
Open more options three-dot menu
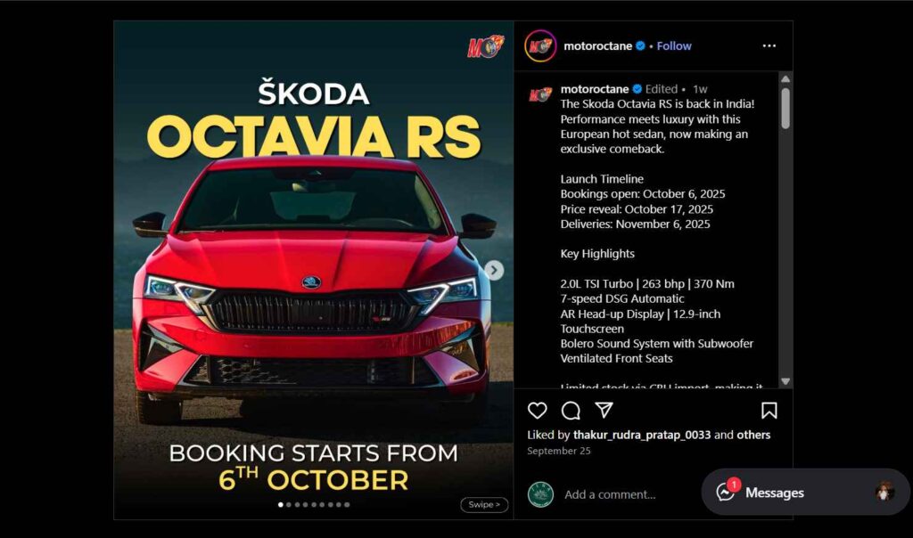(x=769, y=46)
